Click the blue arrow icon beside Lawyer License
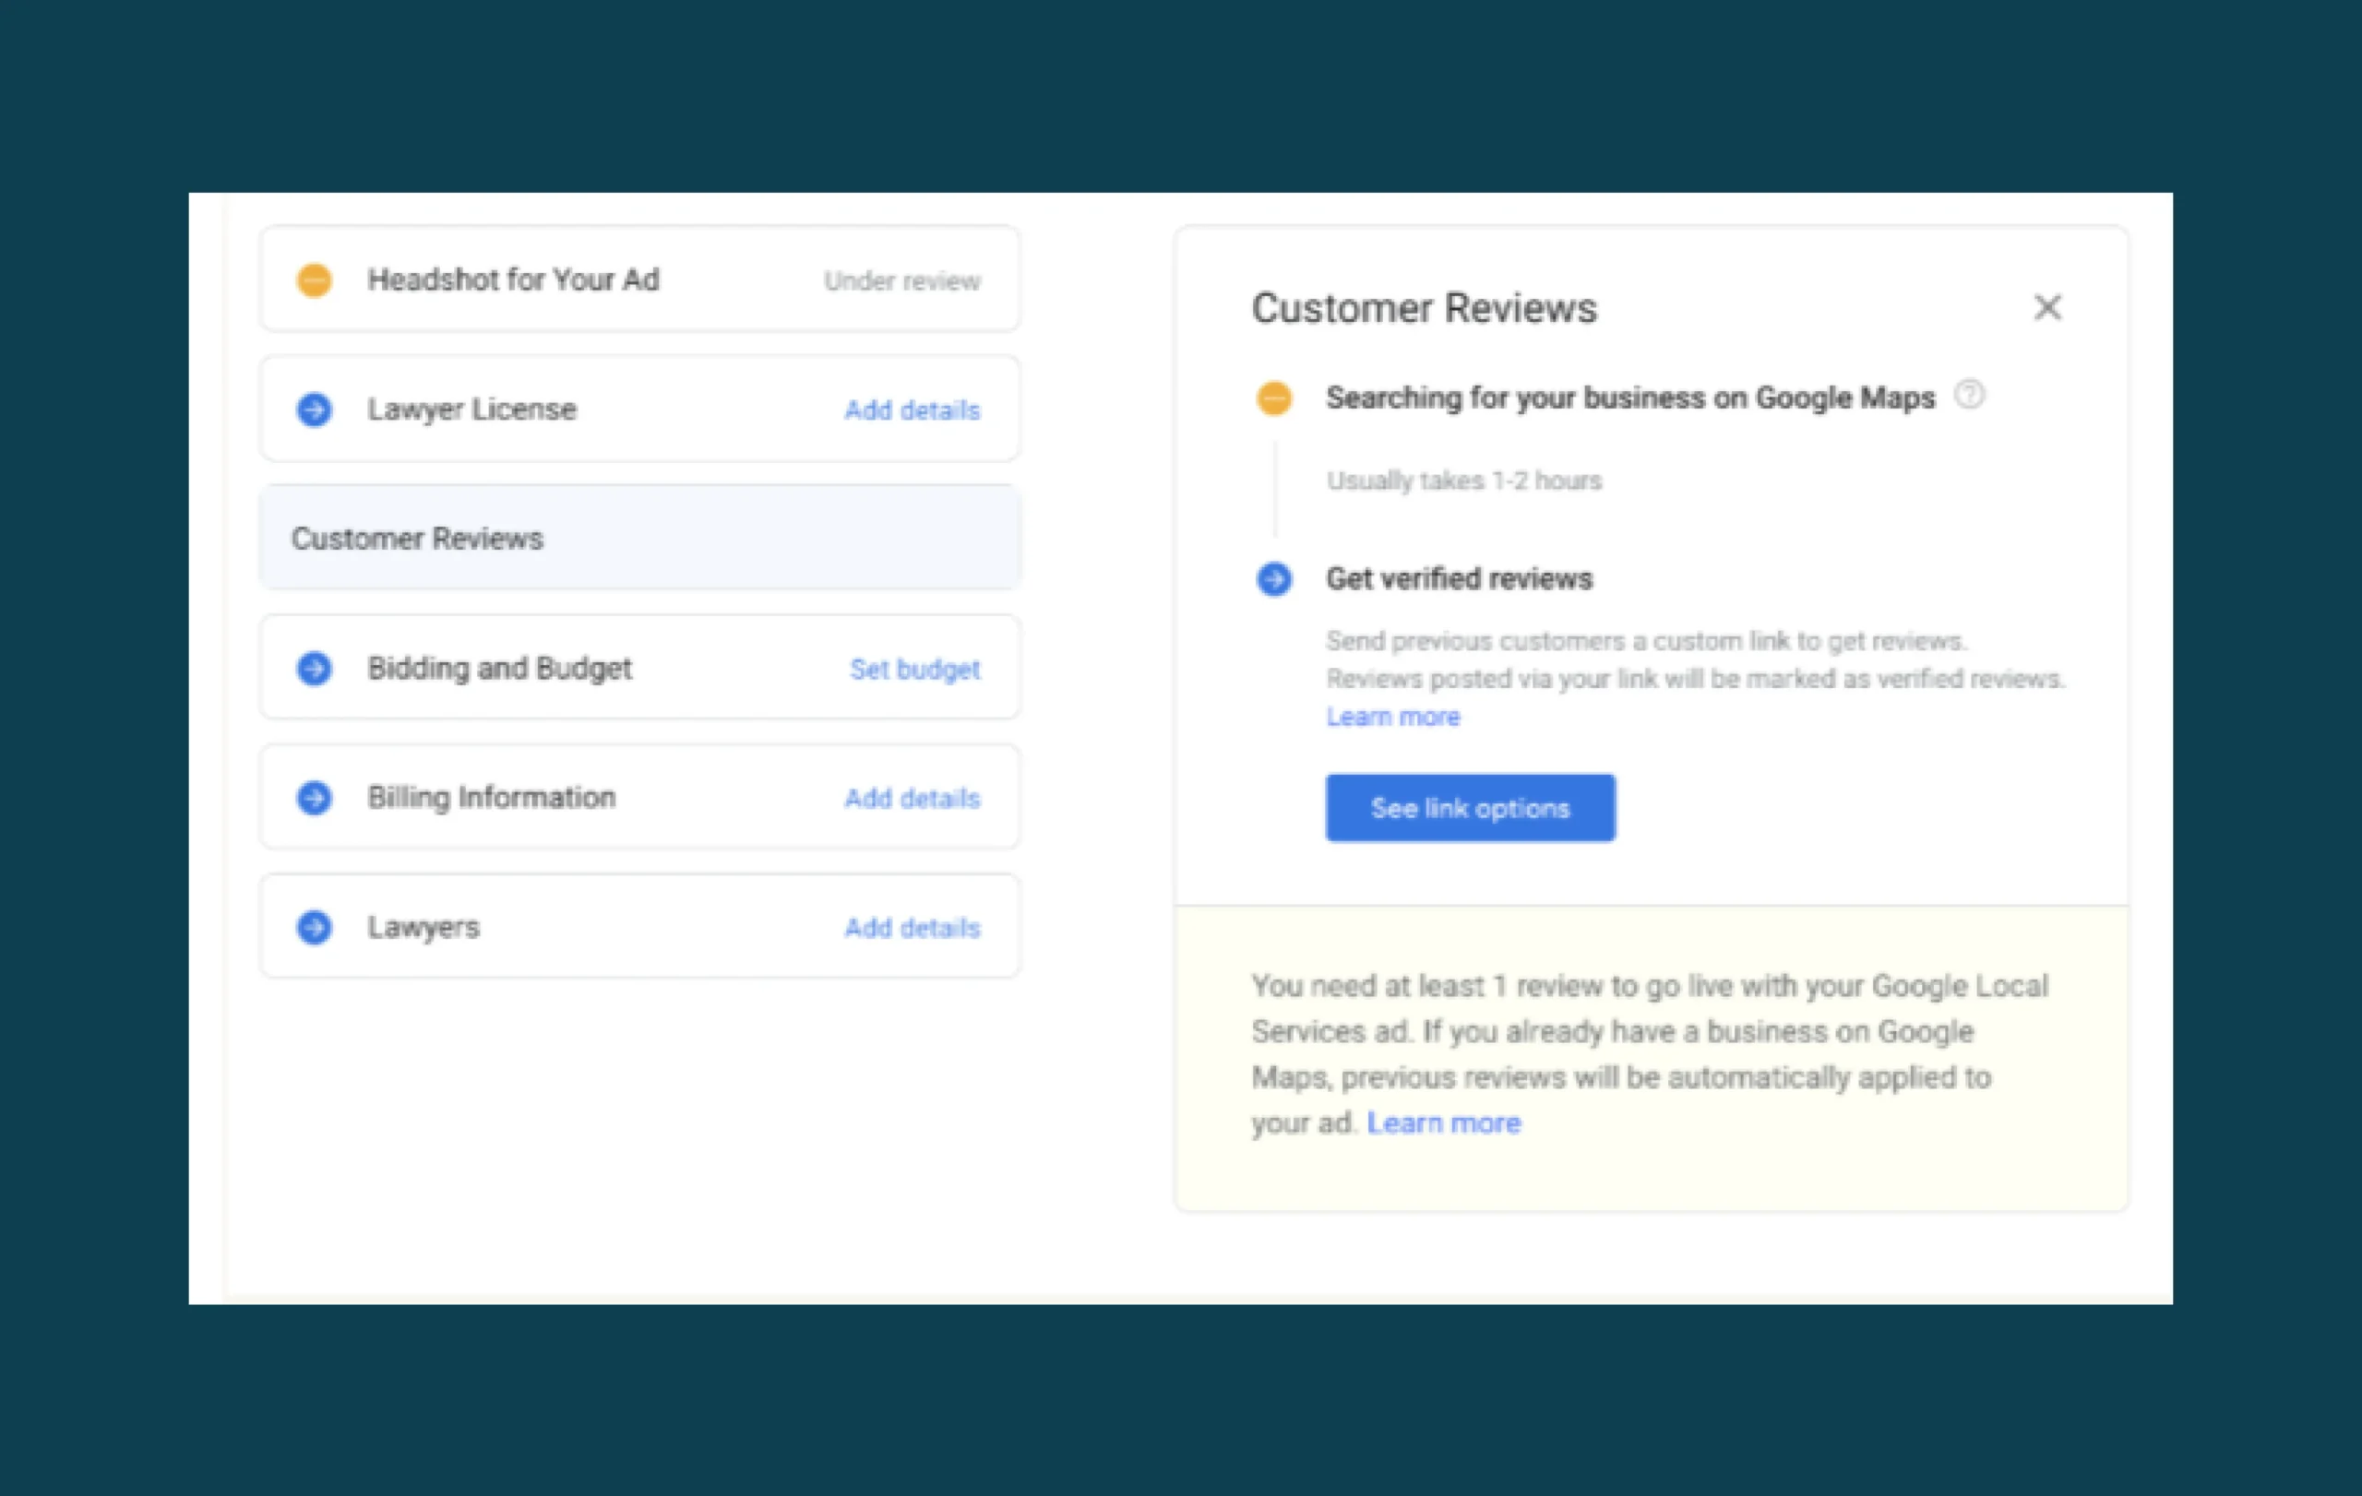This screenshot has height=1496, width=2362. 314,410
